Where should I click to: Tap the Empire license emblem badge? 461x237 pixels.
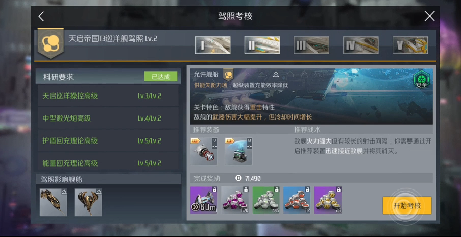pos(51,43)
